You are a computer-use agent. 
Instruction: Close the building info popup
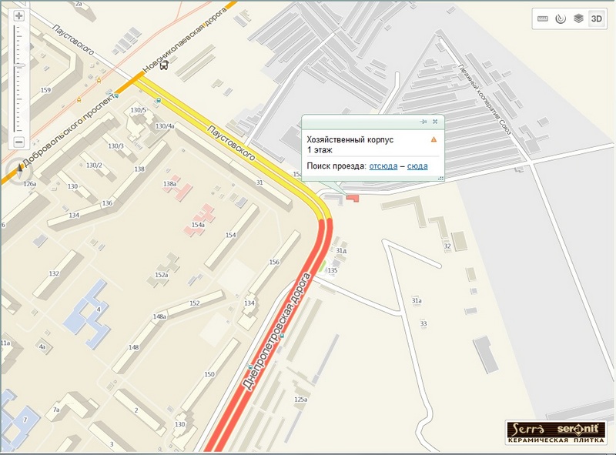435,122
